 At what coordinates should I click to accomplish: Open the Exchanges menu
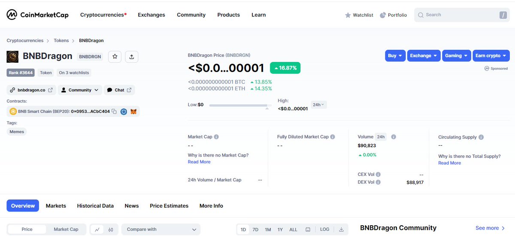click(151, 15)
